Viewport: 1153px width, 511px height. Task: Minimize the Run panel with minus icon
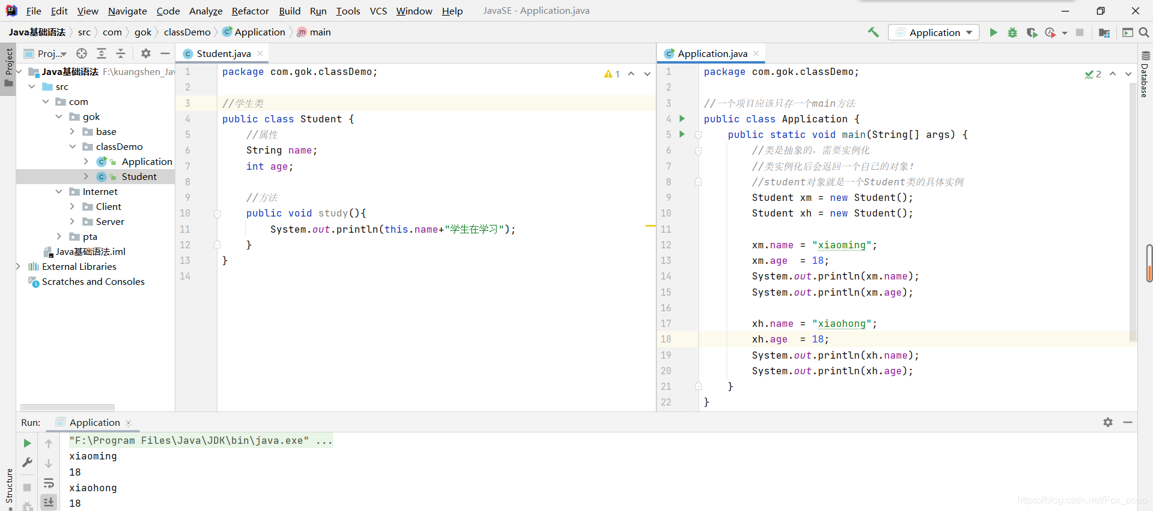point(1128,422)
